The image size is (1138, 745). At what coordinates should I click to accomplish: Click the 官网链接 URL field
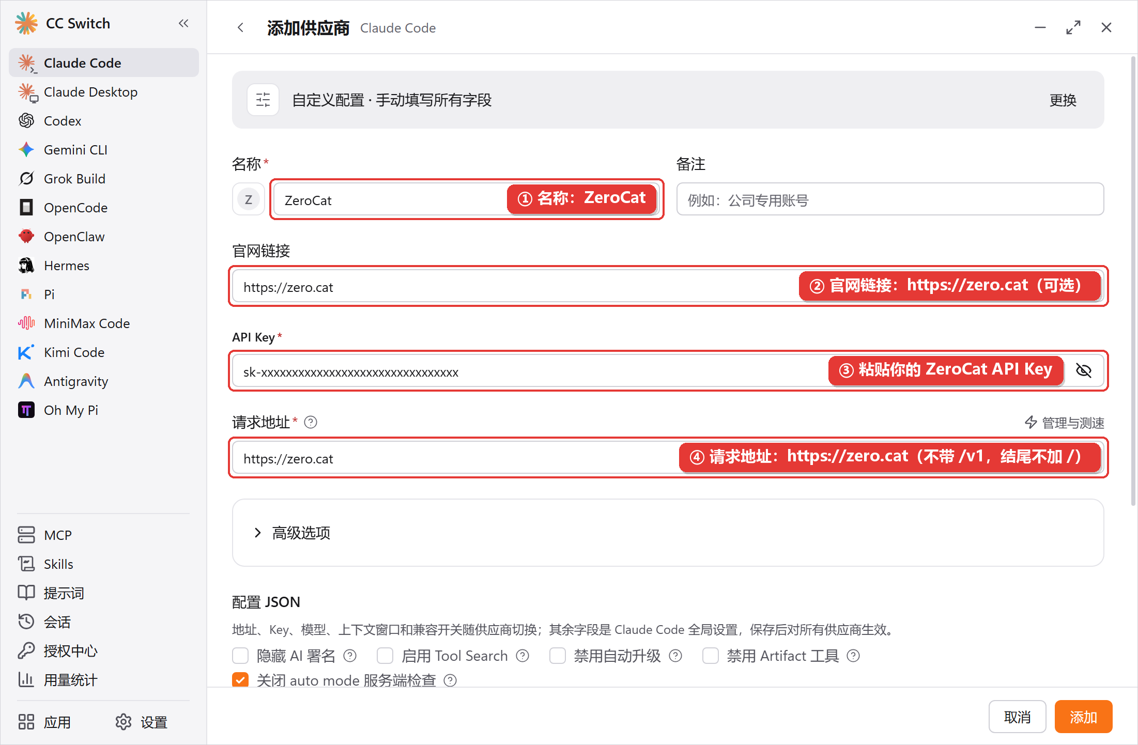pos(668,287)
